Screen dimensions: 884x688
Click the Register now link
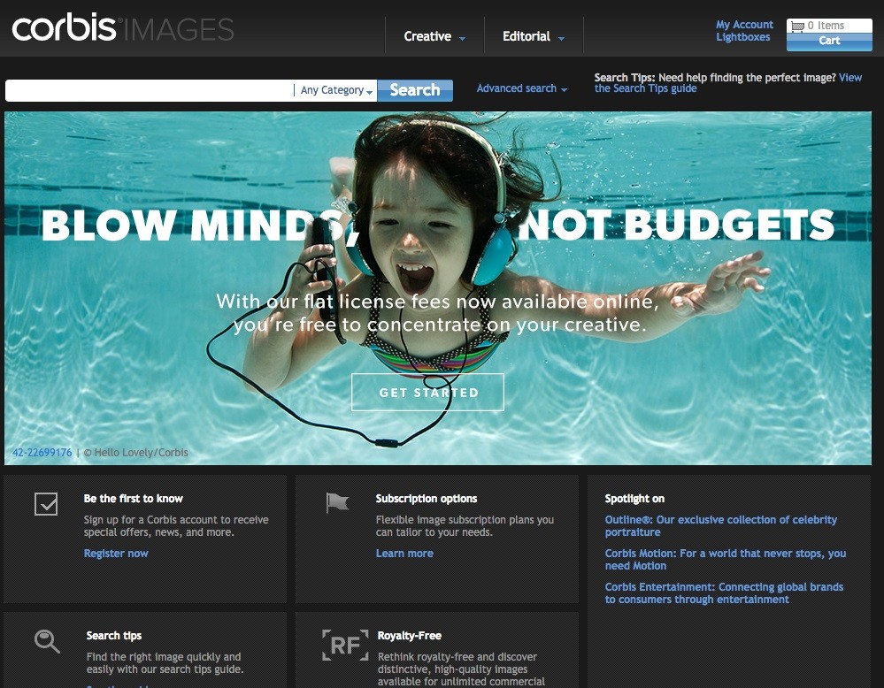coord(116,554)
